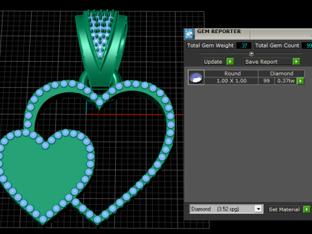This screenshot has height=234, width=312.
Task: Click the panel collapse slider handle
Action: point(252,53)
